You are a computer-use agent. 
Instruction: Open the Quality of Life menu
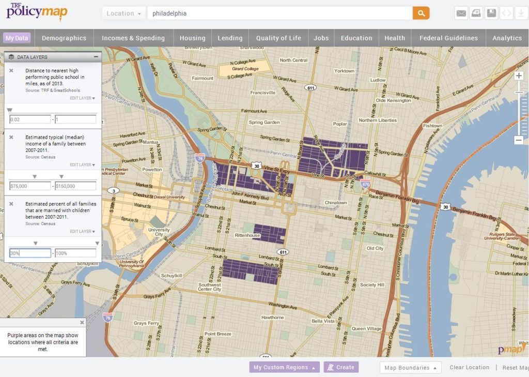(x=278, y=38)
